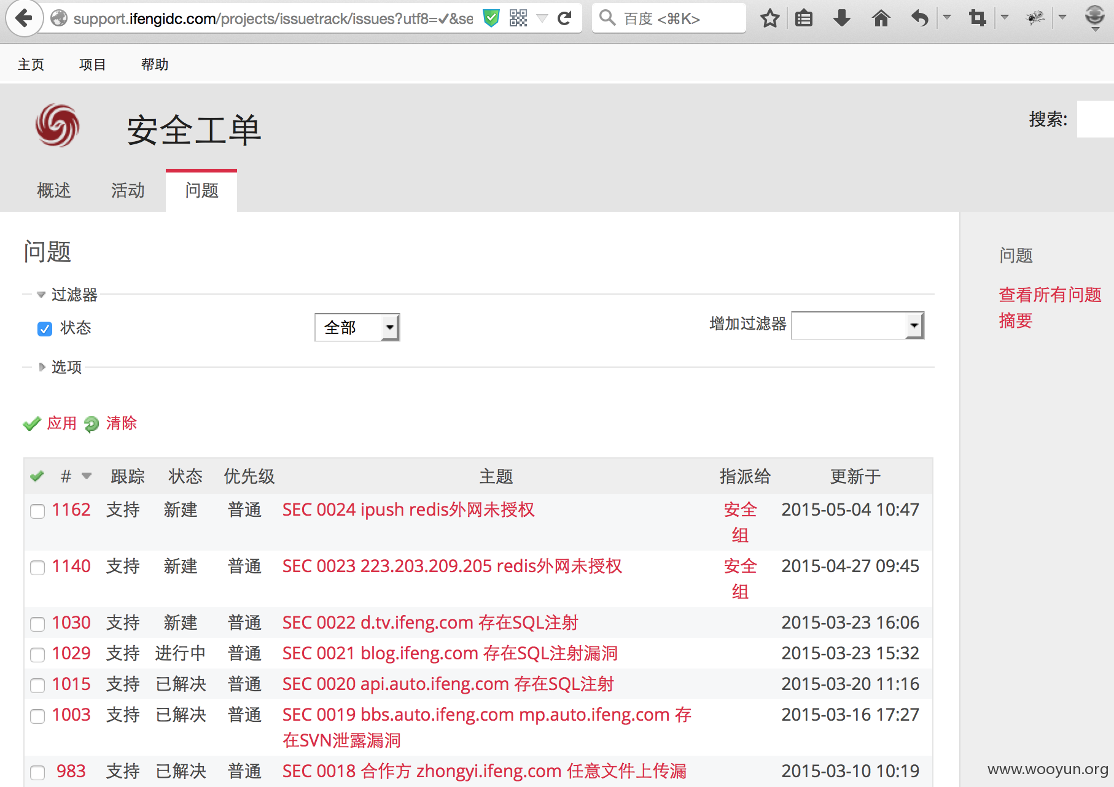Expand the address bar history dropdown arrow
The height and width of the screenshot is (787, 1114).
tap(542, 18)
